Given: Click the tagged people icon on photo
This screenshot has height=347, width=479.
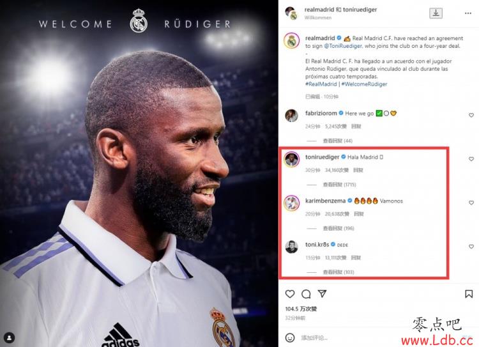Looking at the screenshot, I should 10,338.
